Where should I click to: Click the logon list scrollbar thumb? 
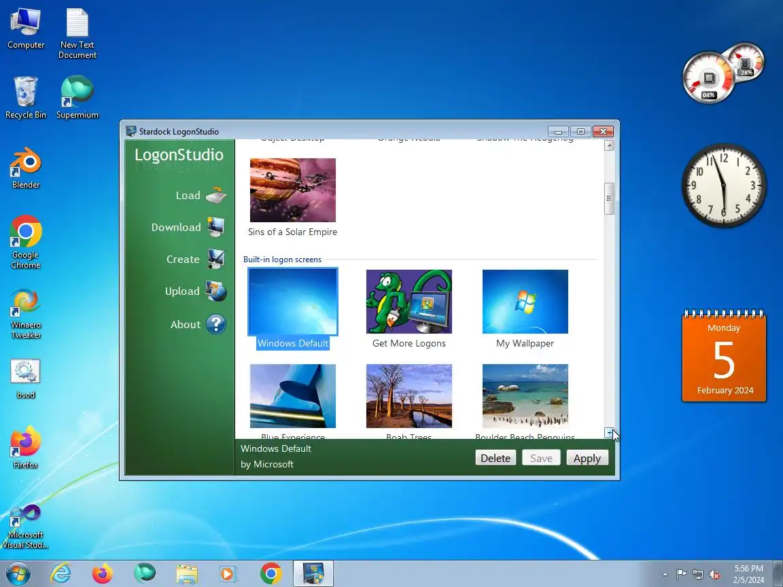point(609,198)
